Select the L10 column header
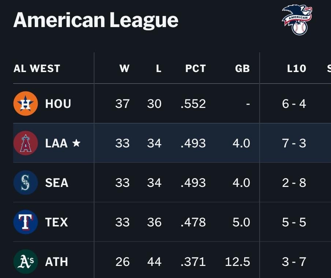The width and height of the screenshot is (331, 278). (x=296, y=68)
